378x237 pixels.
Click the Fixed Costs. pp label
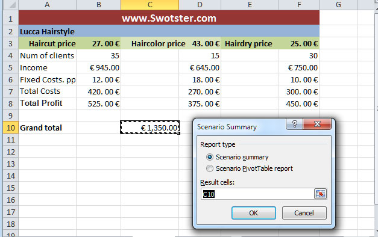click(48, 79)
